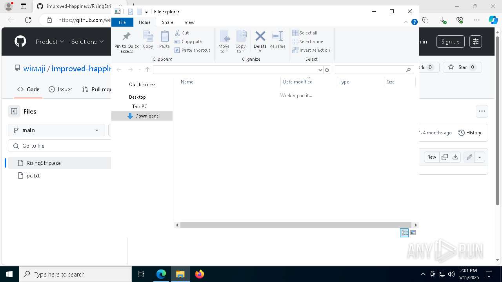Select Quick access in navigation pane
The width and height of the screenshot is (502, 282).
[x=142, y=85]
